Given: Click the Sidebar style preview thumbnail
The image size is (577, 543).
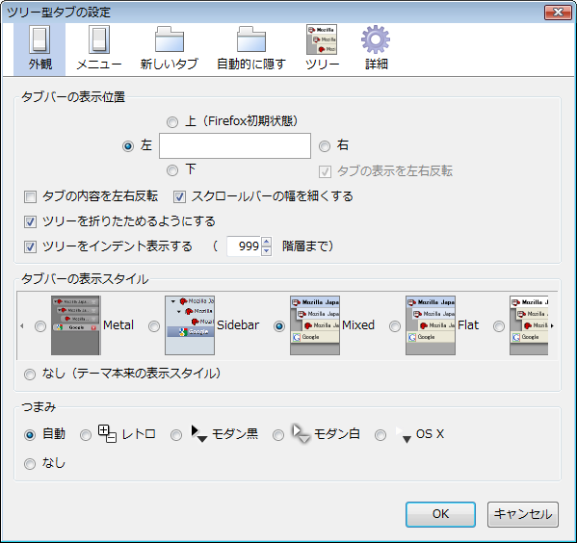Looking at the screenshot, I should 190,325.
